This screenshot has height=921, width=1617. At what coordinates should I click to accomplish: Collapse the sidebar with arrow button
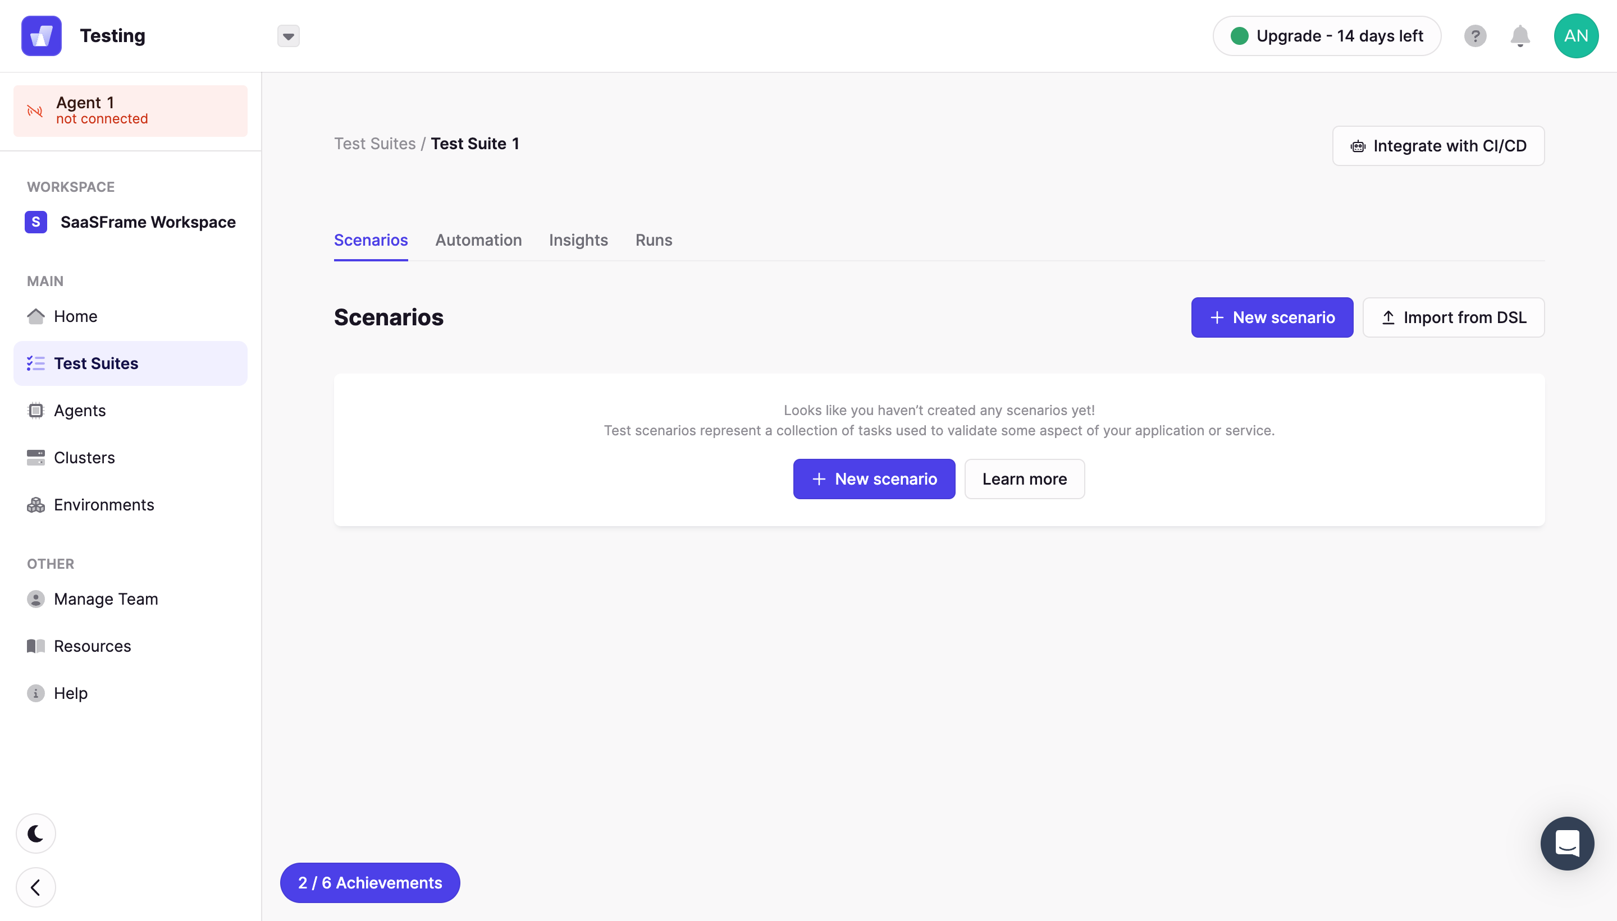point(35,887)
